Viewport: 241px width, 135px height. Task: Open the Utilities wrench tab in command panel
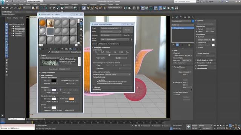pos(193,17)
